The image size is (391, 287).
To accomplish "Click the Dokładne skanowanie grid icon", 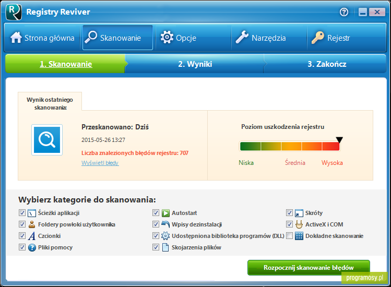I will coord(299,236).
